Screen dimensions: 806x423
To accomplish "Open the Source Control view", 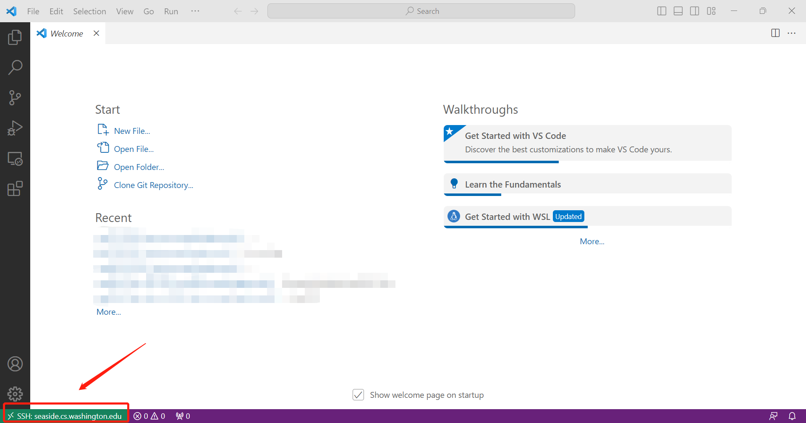I will pyautogui.click(x=15, y=98).
